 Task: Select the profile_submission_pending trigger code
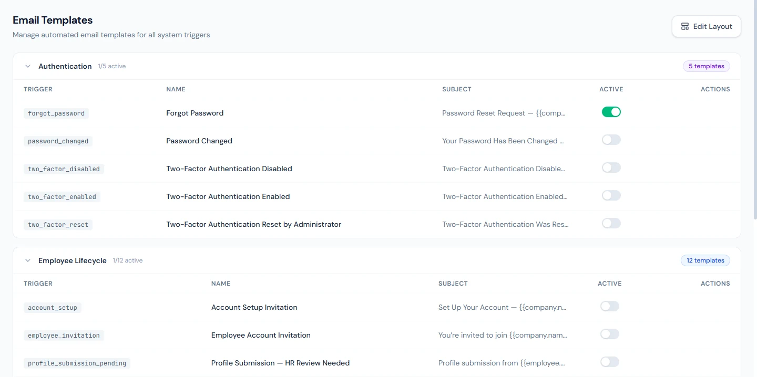77,363
